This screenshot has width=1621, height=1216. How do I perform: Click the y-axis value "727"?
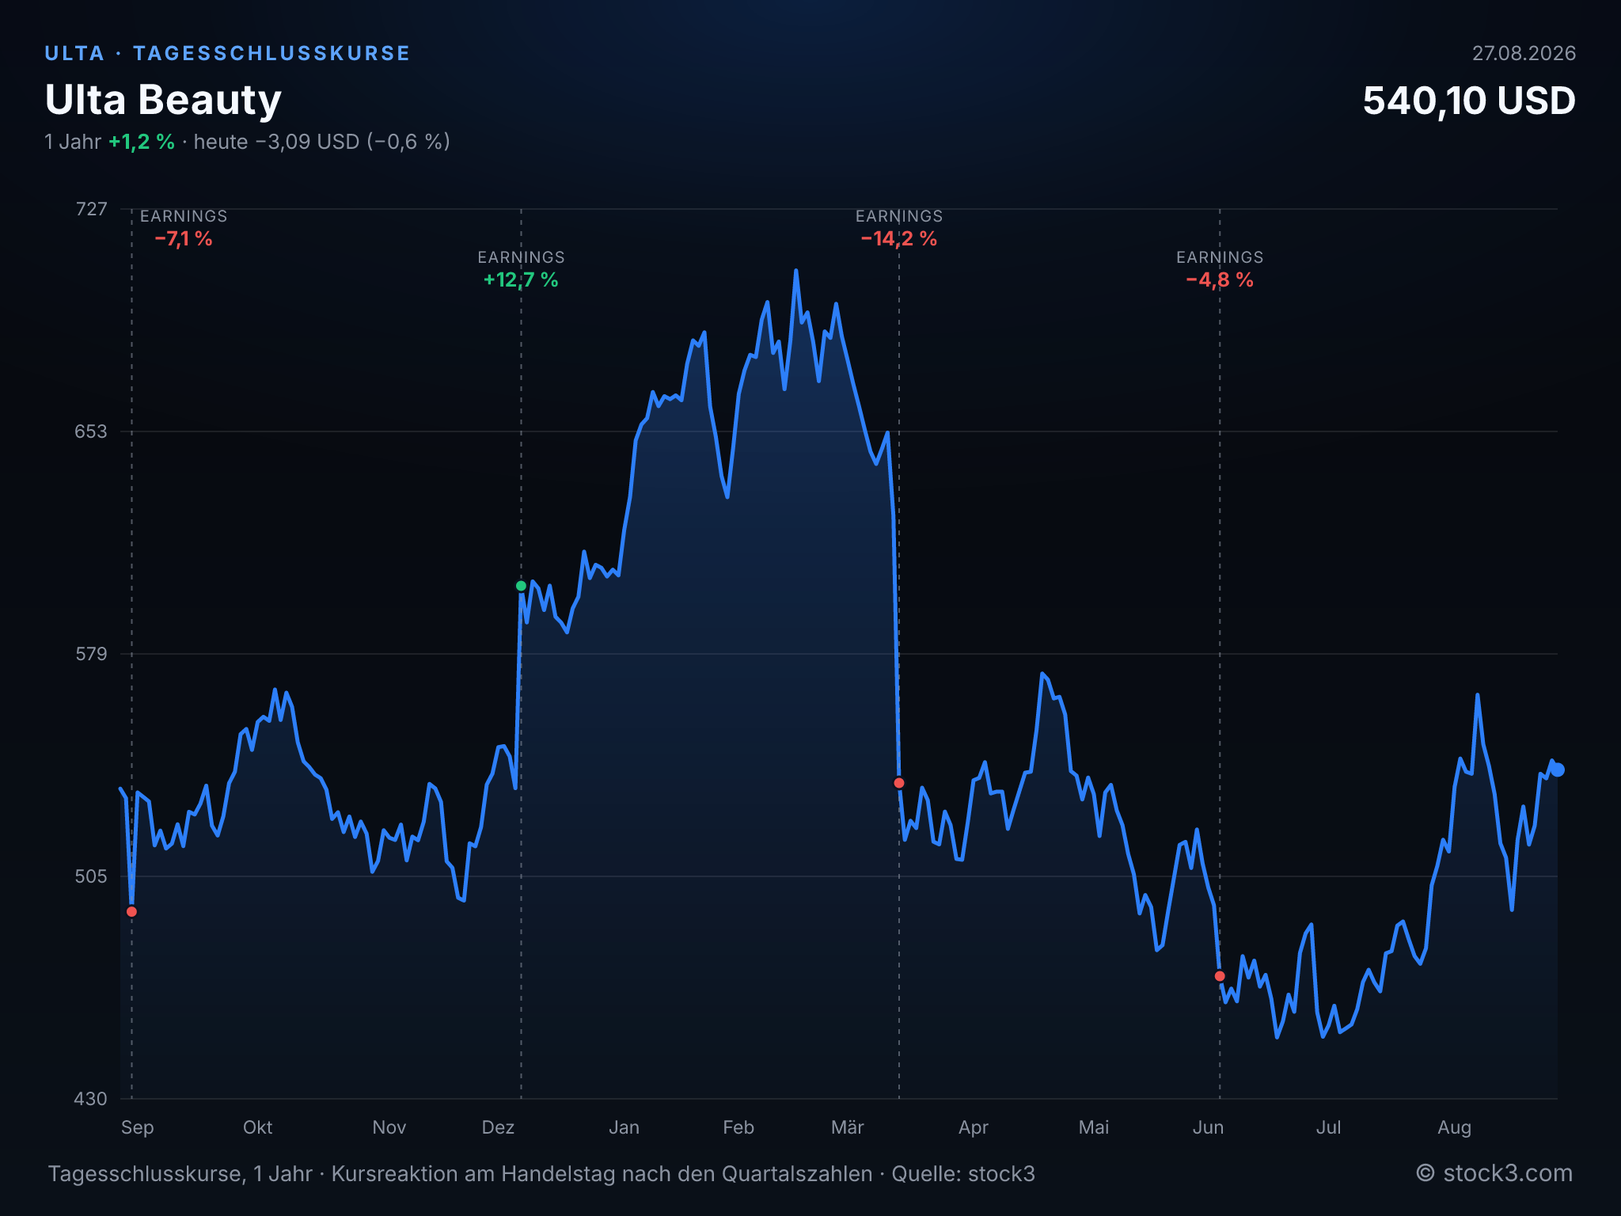point(91,209)
